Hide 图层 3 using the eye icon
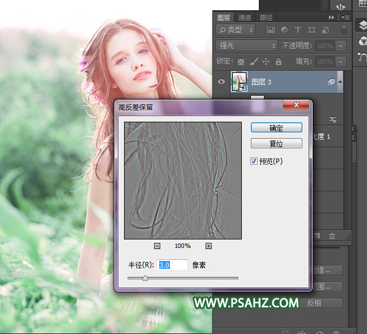 221,82
